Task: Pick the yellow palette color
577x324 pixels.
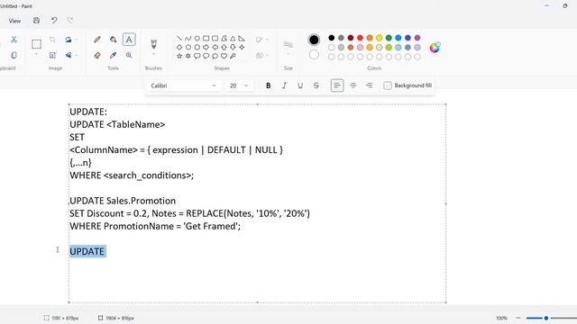Action: click(379, 38)
